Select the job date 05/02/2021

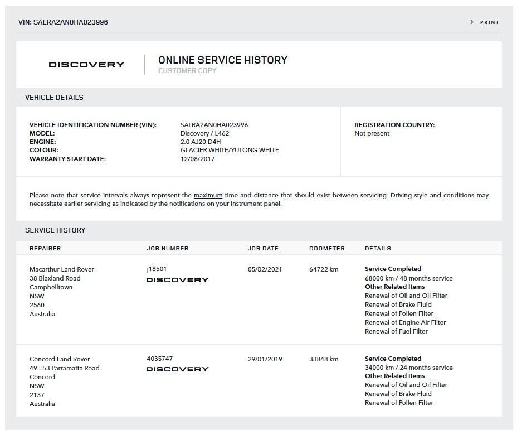point(265,269)
